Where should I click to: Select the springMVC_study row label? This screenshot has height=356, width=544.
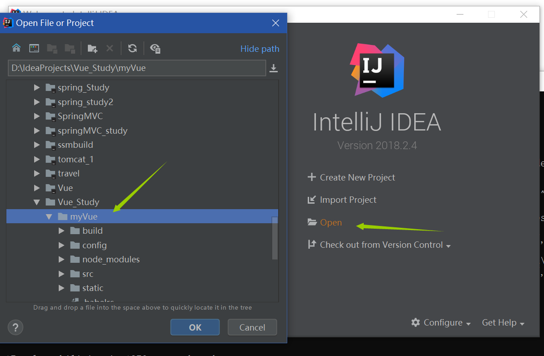tap(92, 130)
